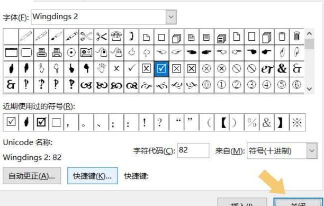Screen dimensions: 324x206
Task: Choose the comma in recent symbols
Action: click(71, 122)
